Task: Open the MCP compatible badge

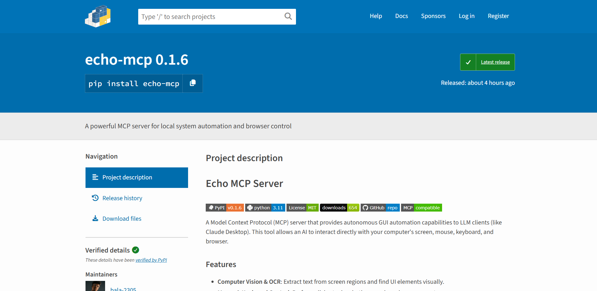Action: point(422,208)
